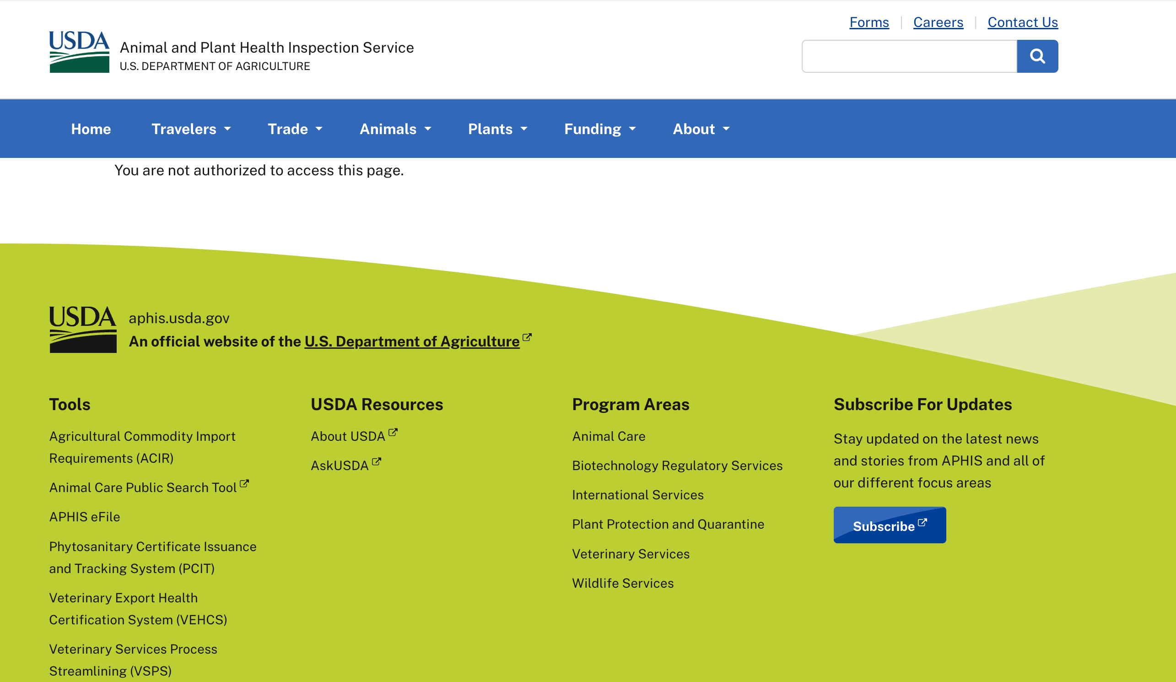This screenshot has height=682, width=1176.
Task: Click external link icon next to AskUSDA
Action: point(377,462)
